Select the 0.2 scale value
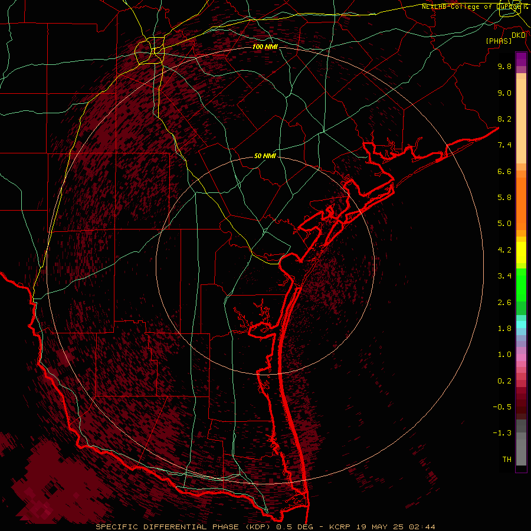 tap(504, 381)
